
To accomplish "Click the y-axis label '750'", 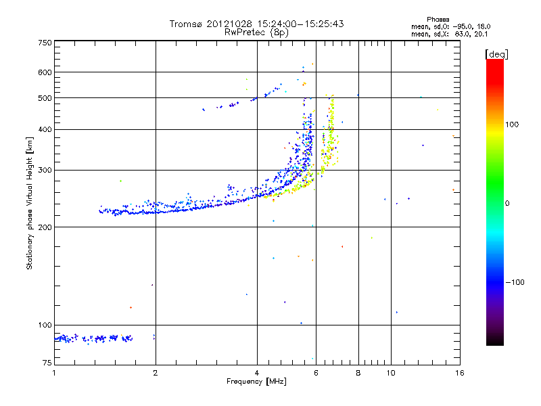I will (45, 43).
